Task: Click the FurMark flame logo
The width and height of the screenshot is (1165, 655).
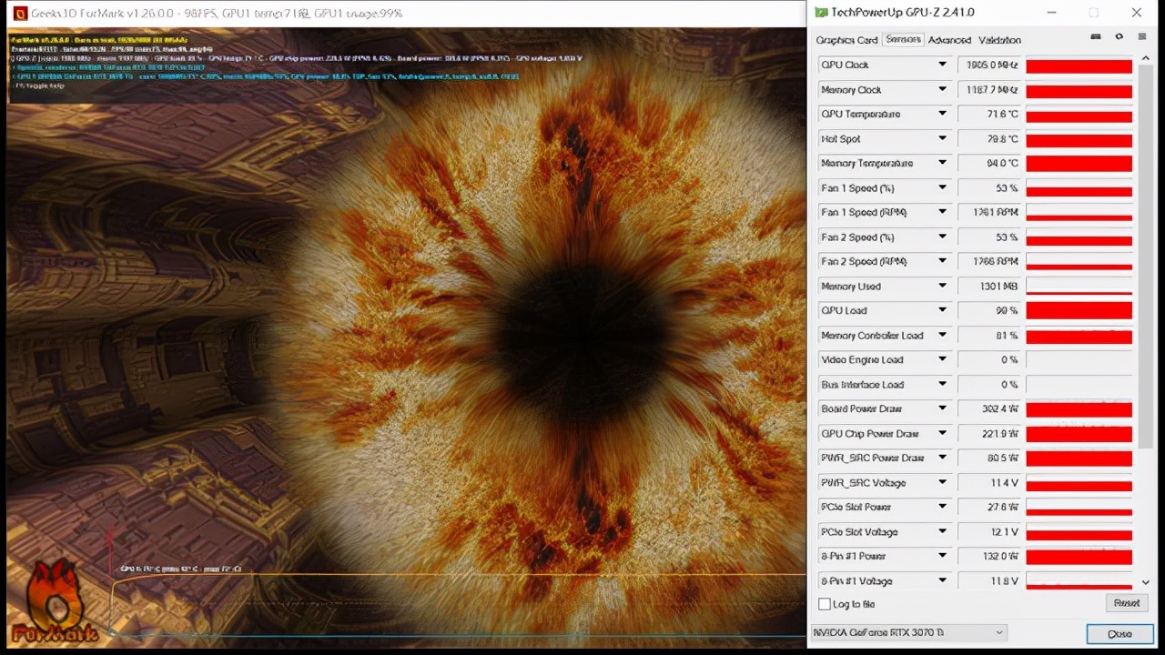Action: pos(55,602)
